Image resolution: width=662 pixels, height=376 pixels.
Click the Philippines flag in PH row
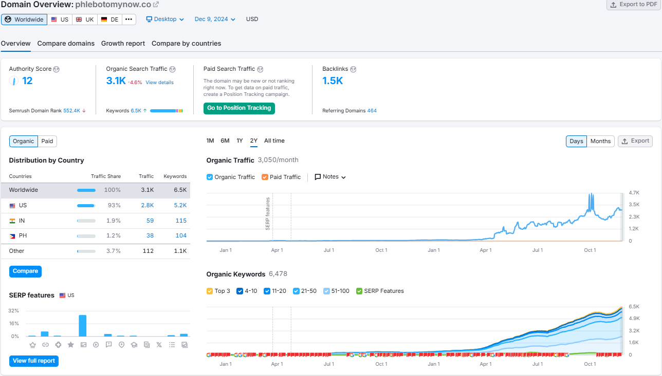pos(12,236)
